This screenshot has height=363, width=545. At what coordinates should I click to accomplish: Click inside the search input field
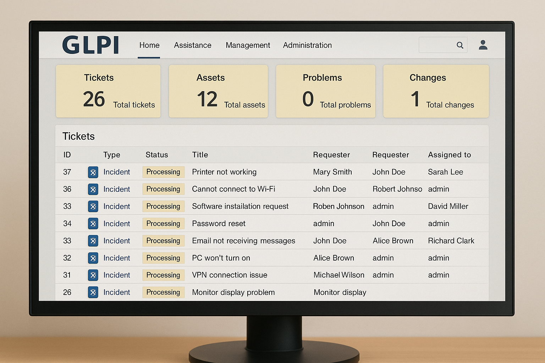(437, 45)
